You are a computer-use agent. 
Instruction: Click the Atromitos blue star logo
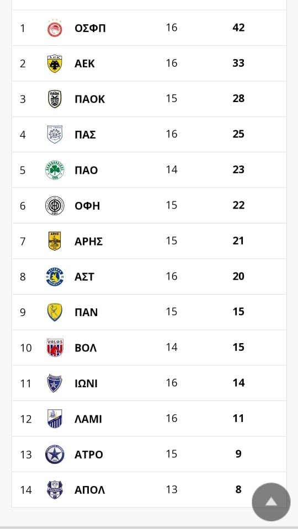click(x=55, y=454)
